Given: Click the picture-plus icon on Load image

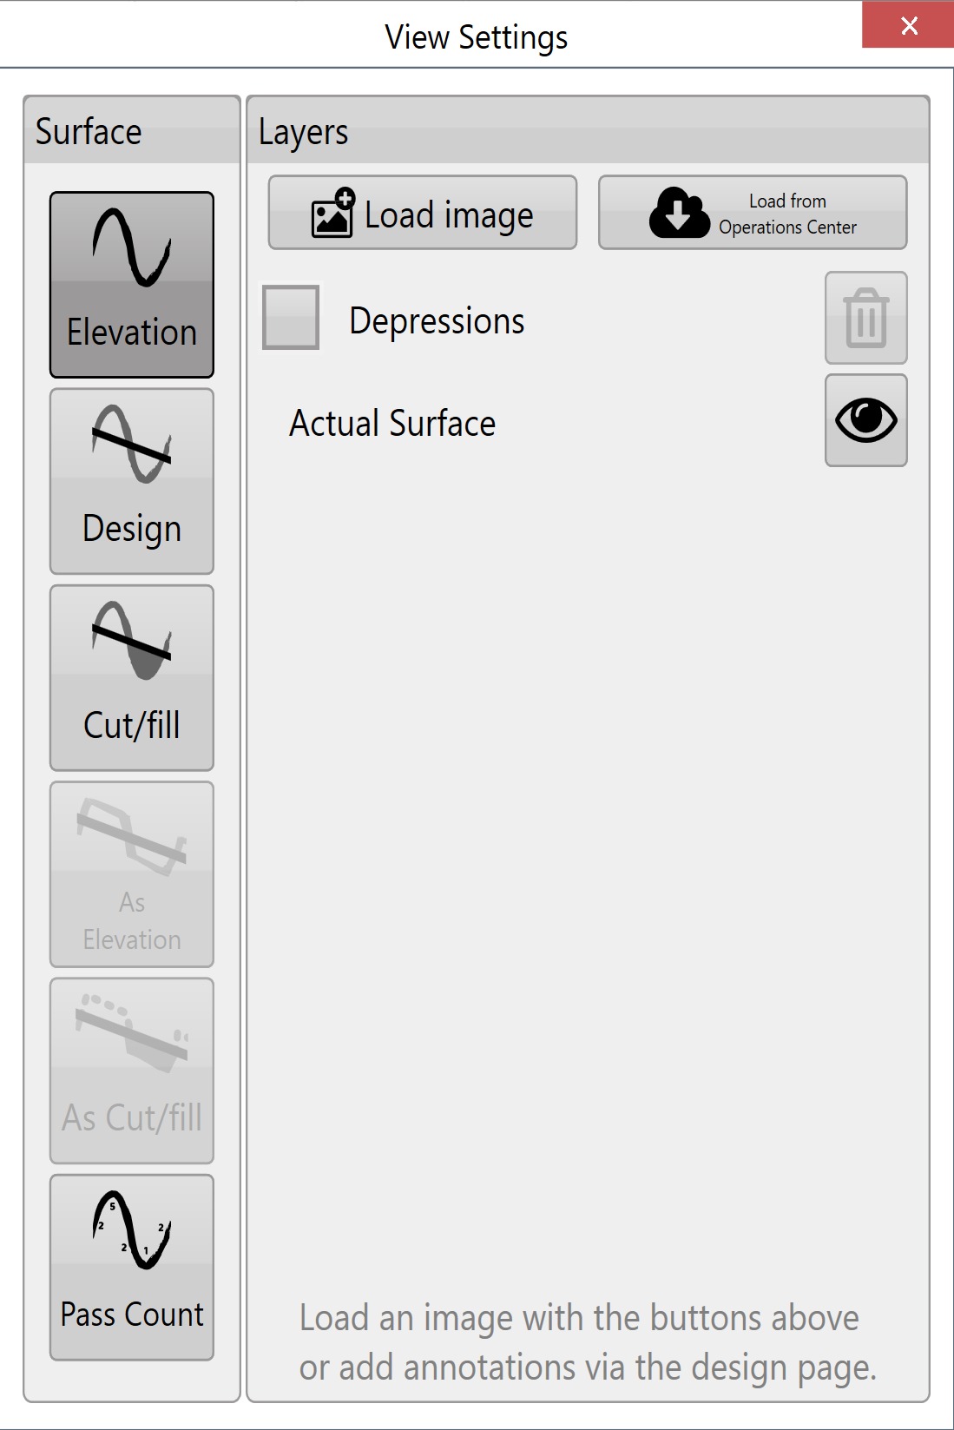Looking at the screenshot, I should point(333,213).
